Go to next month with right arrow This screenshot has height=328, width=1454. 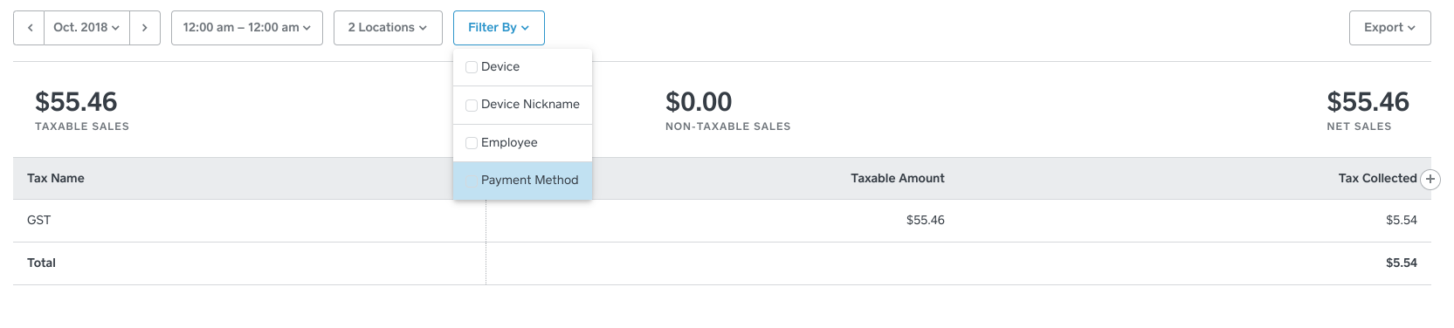[x=145, y=28]
